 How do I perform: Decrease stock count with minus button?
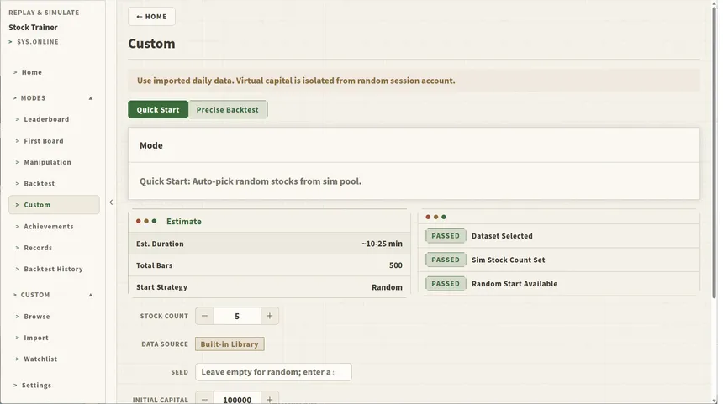204,316
